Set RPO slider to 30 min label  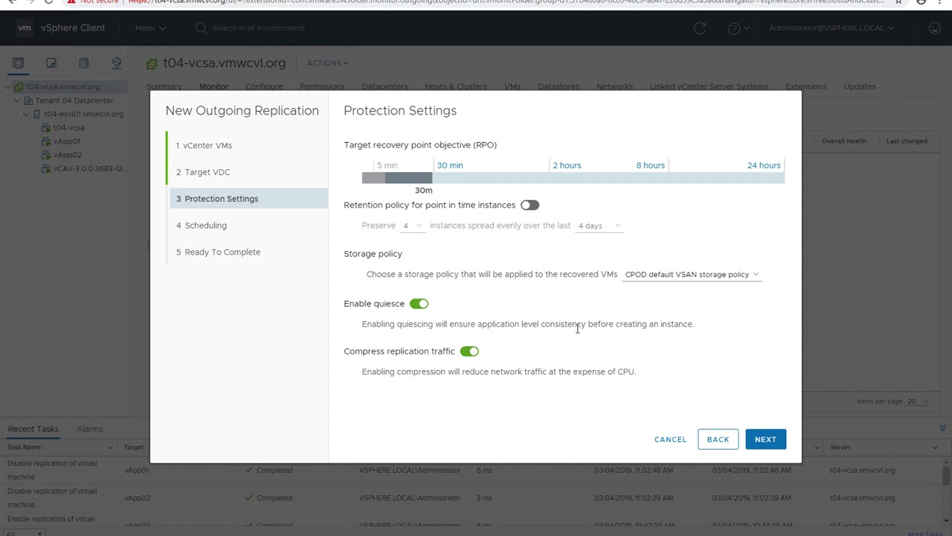click(450, 165)
